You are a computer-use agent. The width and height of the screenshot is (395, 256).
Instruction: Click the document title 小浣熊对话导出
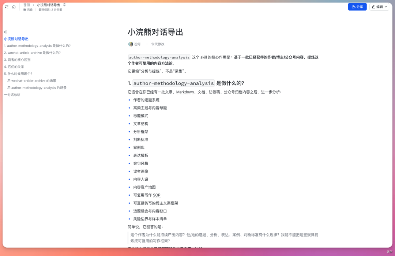(155, 32)
